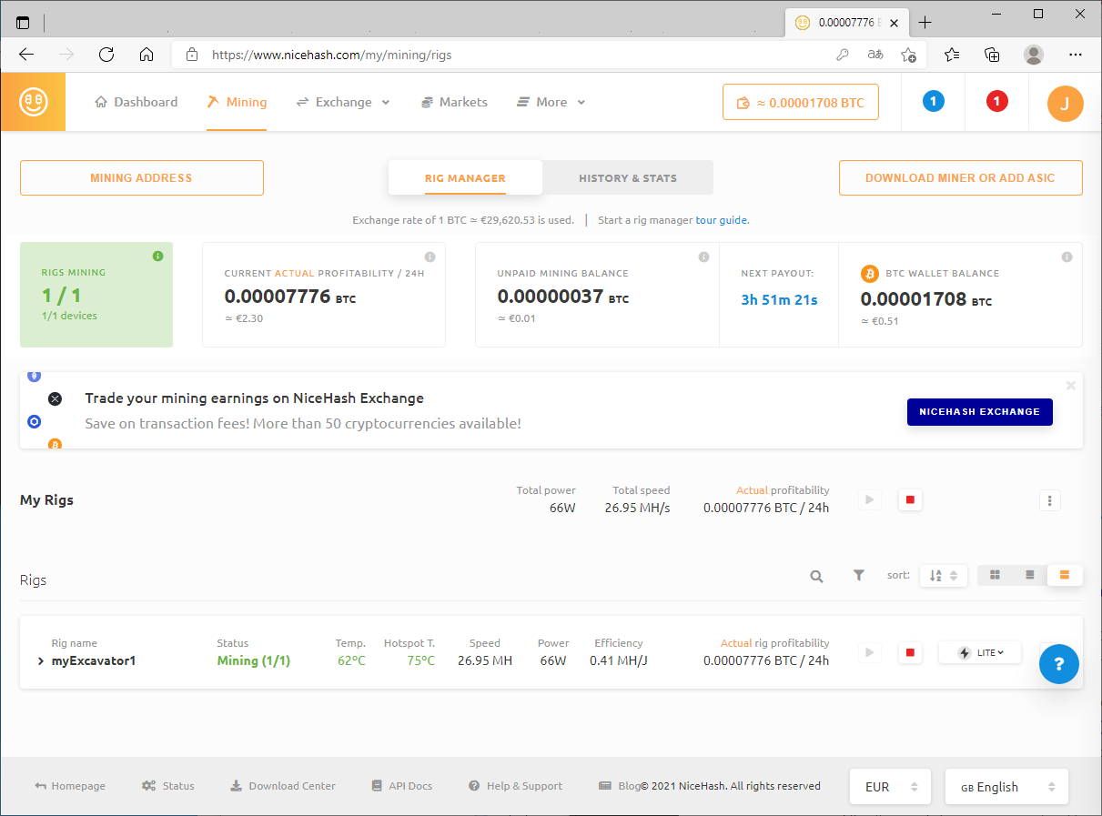1102x816 pixels.
Task: Switch to History & Stats tab
Action: coord(628,178)
